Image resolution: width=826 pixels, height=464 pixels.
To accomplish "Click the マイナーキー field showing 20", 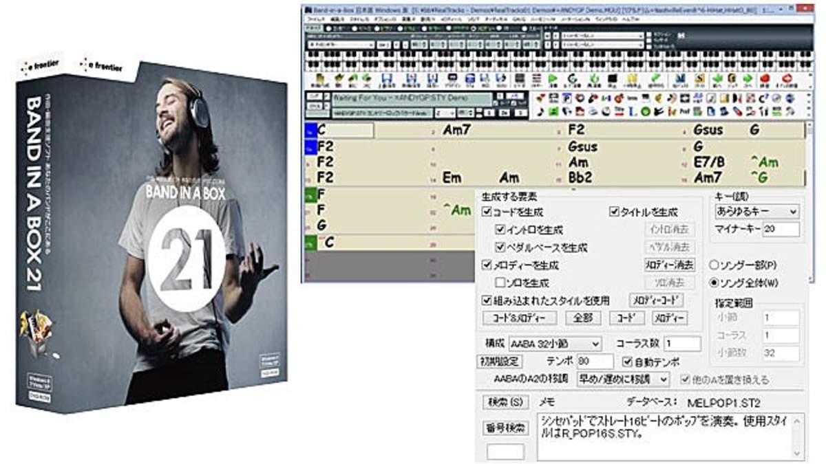I will [x=781, y=230].
